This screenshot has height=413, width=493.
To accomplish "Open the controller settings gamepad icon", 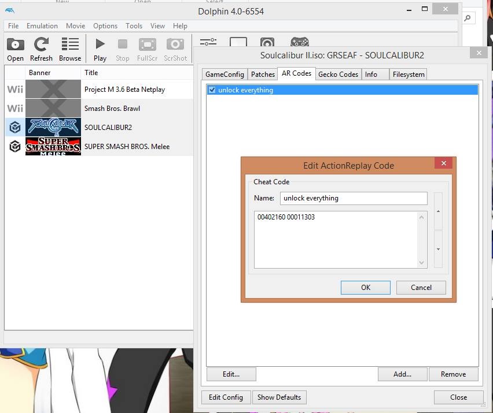I will [300, 42].
